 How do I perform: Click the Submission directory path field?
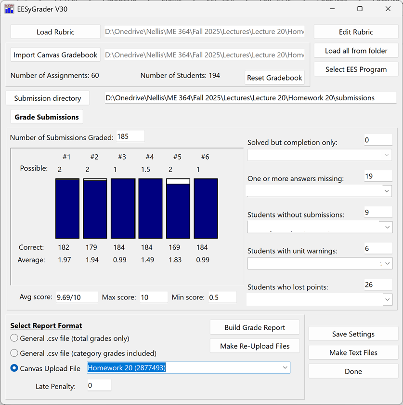(x=250, y=98)
